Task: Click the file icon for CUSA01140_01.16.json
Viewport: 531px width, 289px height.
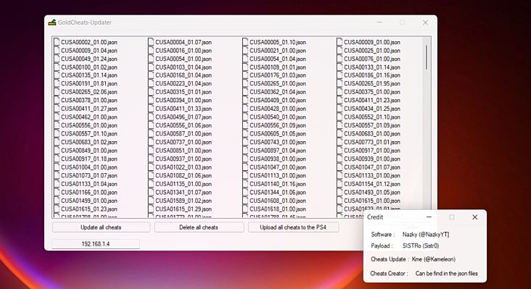Action: [x=245, y=183]
